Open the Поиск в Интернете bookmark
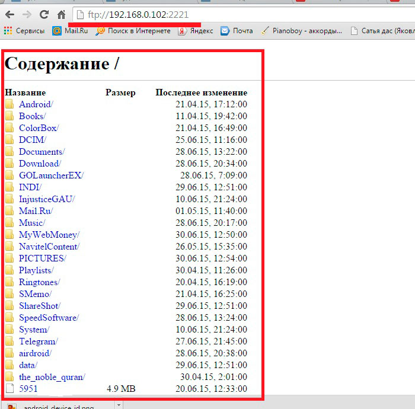 [x=133, y=31]
